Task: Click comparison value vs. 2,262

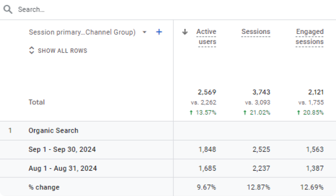Action: tap(204, 103)
